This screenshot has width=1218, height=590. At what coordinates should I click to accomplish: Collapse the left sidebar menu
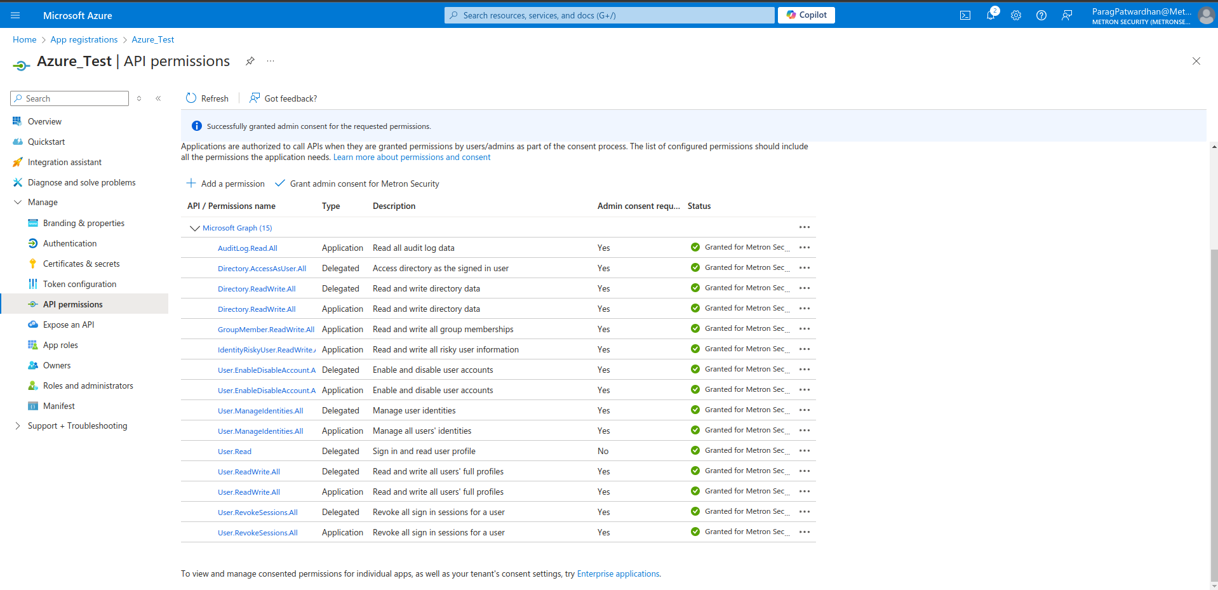(158, 98)
